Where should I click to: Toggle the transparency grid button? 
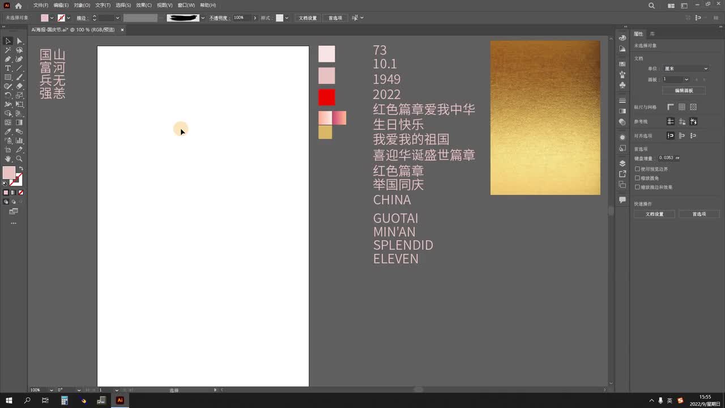(x=693, y=107)
